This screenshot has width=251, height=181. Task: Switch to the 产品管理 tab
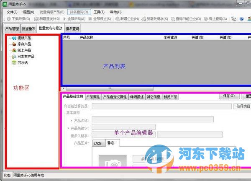12,28
